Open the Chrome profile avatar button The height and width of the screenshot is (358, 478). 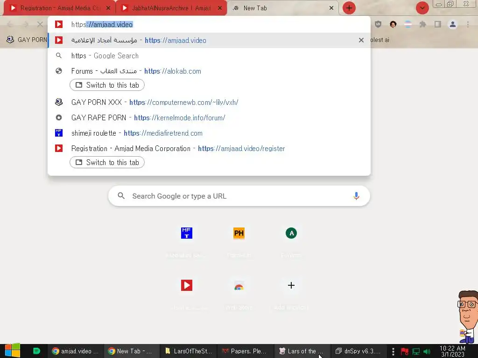pyautogui.click(x=453, y=24)
